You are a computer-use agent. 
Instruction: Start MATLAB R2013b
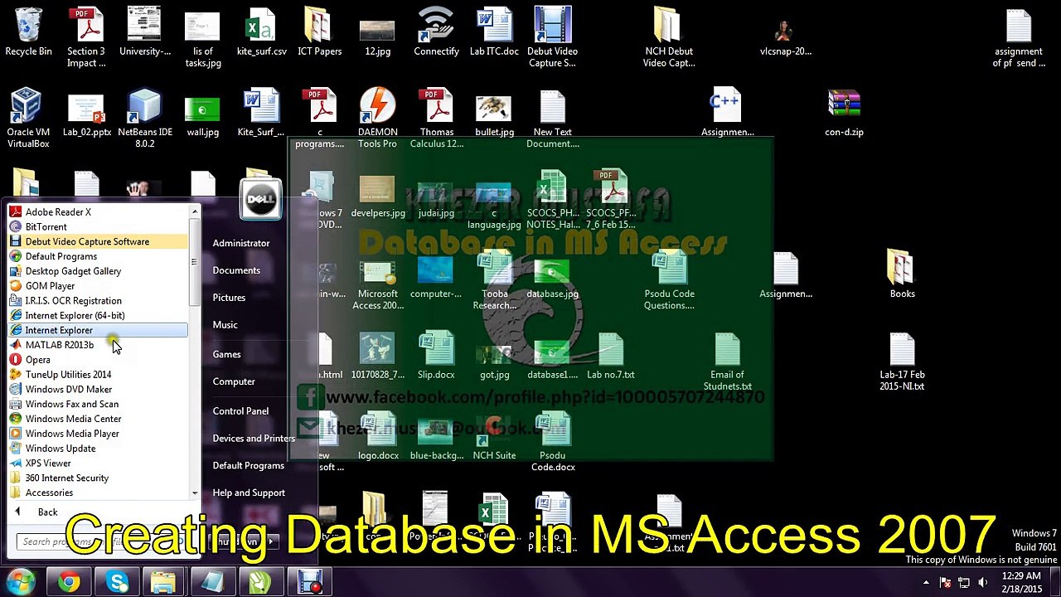point(98,345)
